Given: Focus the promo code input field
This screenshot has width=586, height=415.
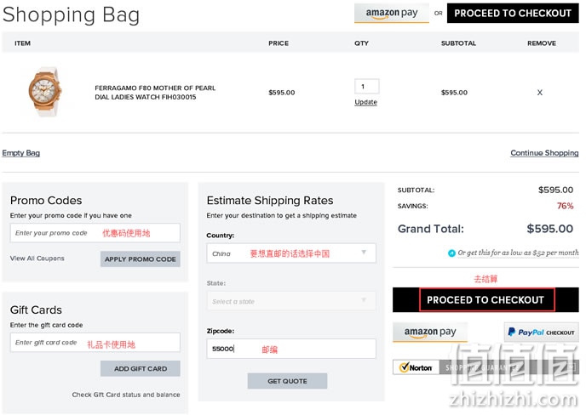Looking at the screenshot, I should tap(95, 233).
